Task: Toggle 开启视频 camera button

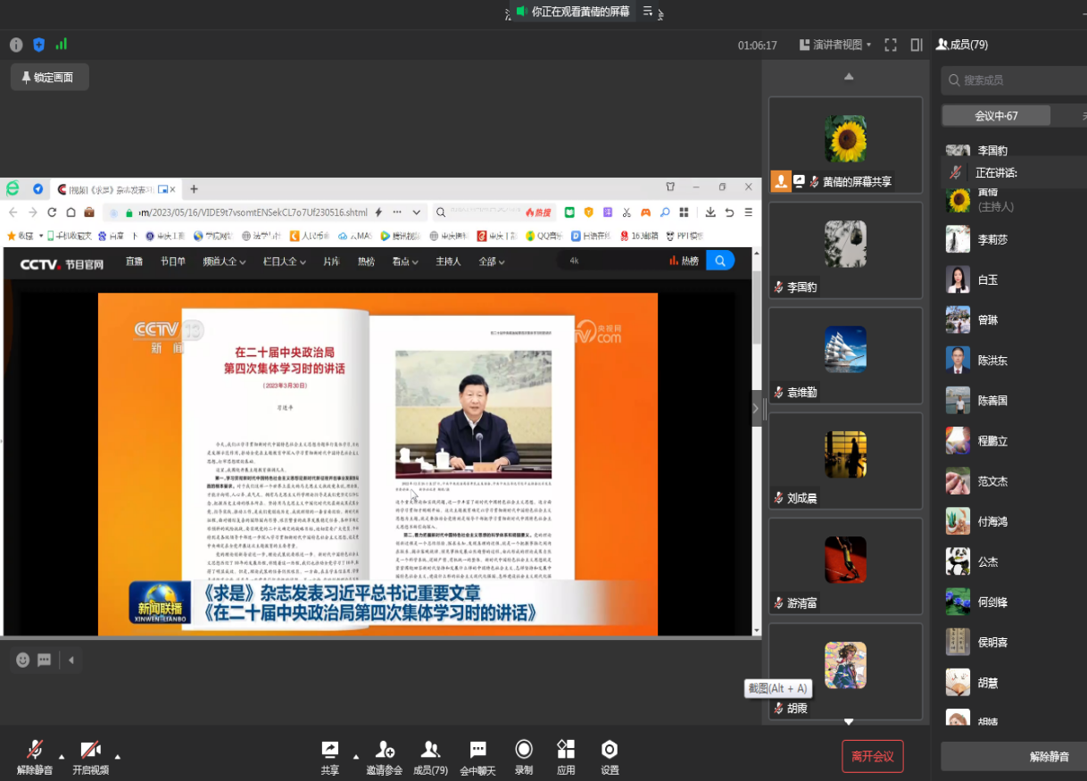Action: [x=90, y=750]
